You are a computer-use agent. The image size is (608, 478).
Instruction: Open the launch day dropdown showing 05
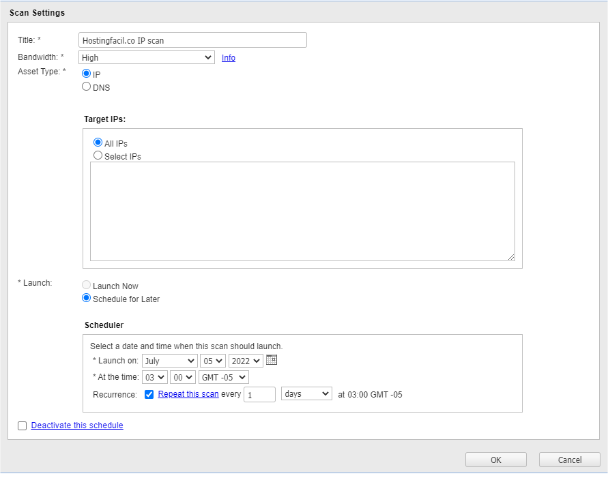pos(212,361)
